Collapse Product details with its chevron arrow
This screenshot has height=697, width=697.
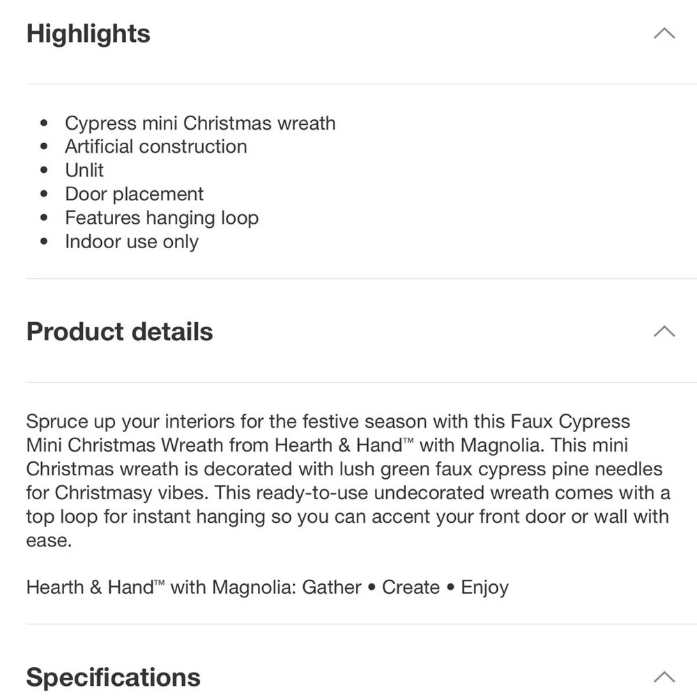click(664, 331)
